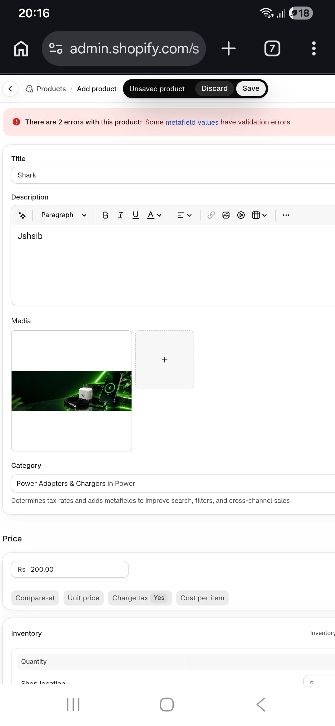Open the metafield values link
The width and height of the screenshot is (335, 726).
[192, 122]
